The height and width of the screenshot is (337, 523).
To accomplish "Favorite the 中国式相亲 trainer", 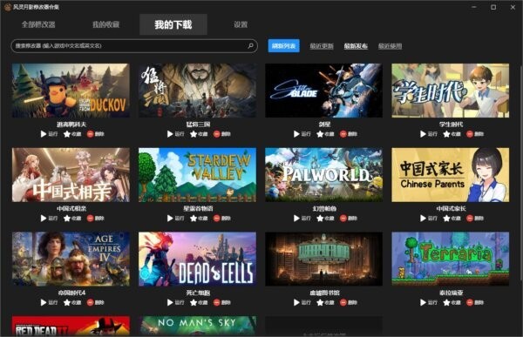I will point(72,219).
